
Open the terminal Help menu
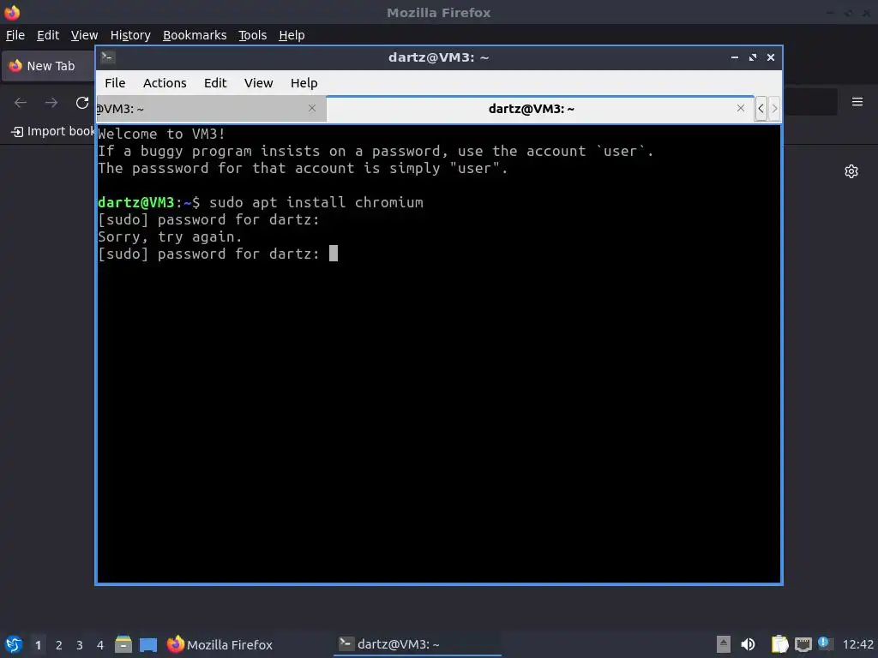[x=304, y=83]
